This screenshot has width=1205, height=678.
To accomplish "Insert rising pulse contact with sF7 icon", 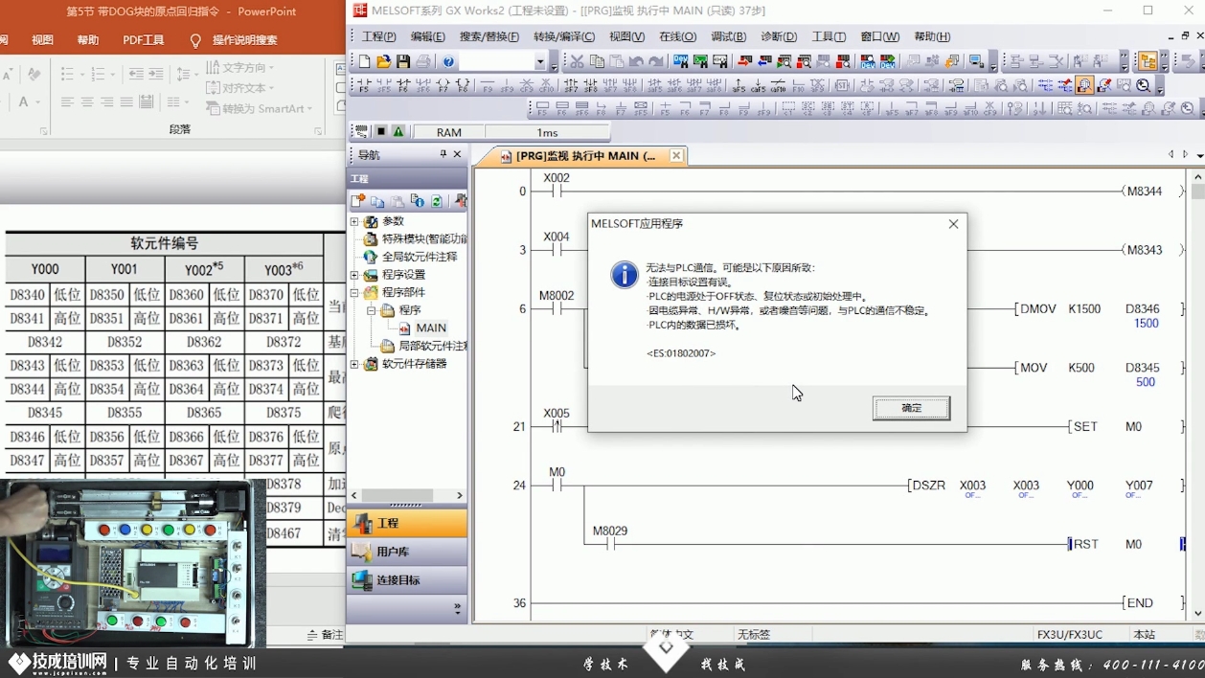I will (x=572, y=85).
